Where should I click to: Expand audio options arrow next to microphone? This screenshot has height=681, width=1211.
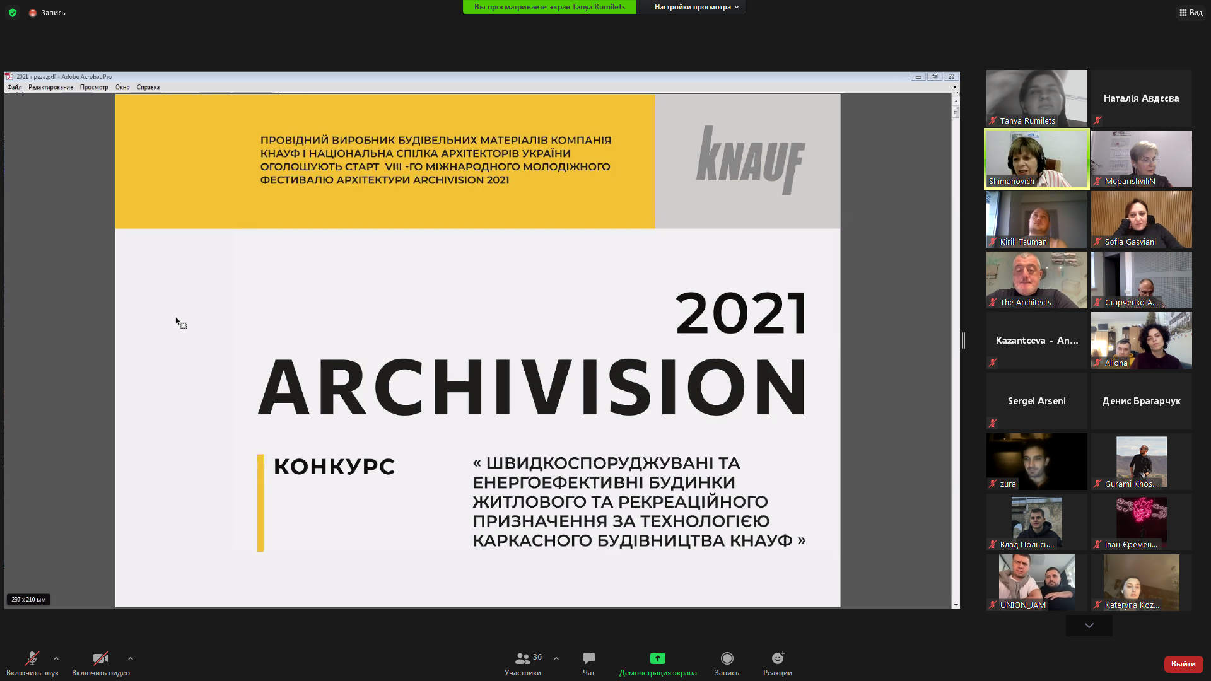56,658
